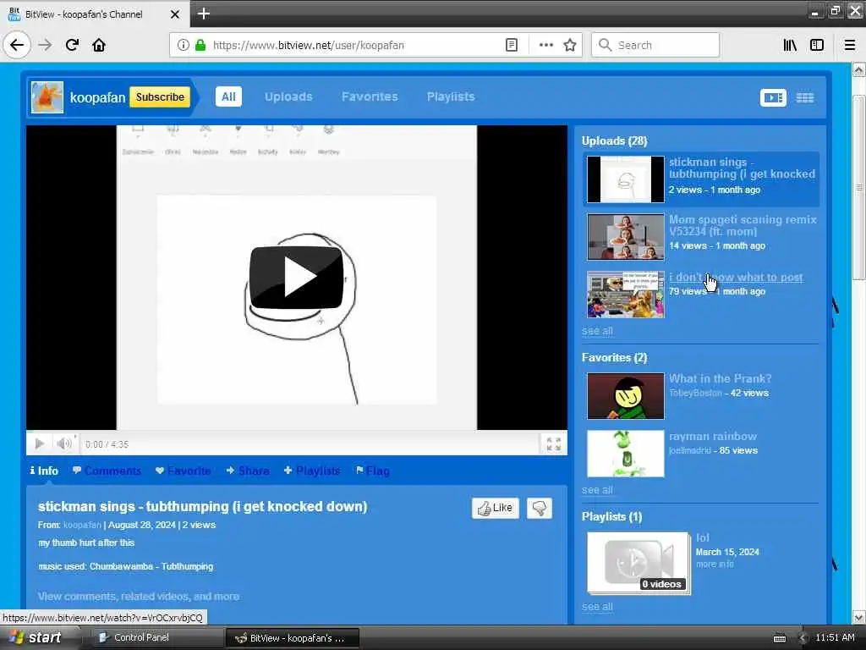Image resolution: width=866 pixels, height=650 pixels.
Task: Open the Firefox hamburger menu
Action: 850,45
